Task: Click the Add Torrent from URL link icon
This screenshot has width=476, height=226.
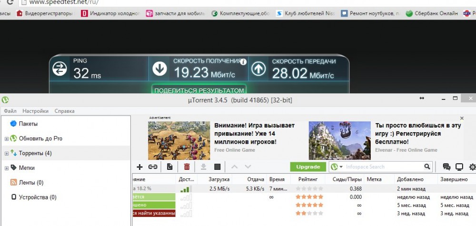Action: click(153, 167)
